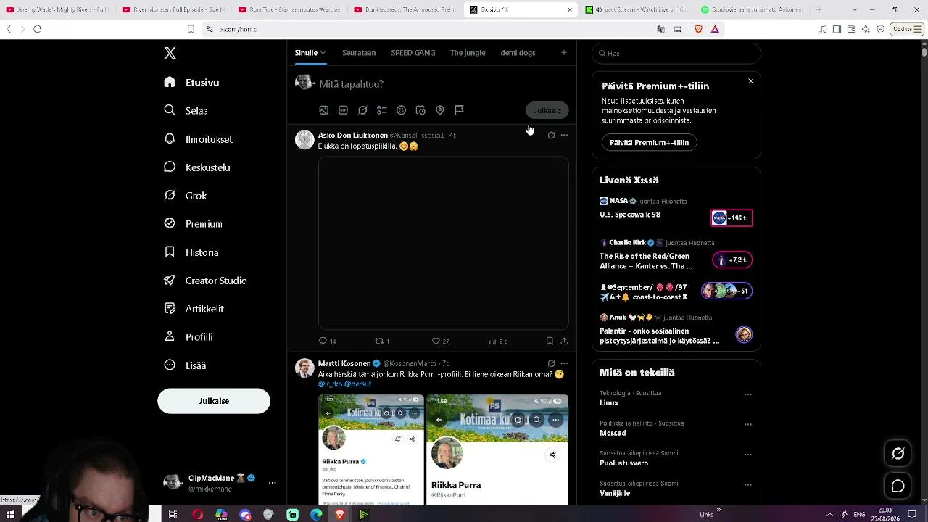Ask Grok about Asko Don Liukkonen's post
928x522 pixels.
pos(551,136)
